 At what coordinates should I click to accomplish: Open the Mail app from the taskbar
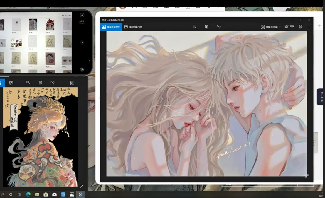54,194
